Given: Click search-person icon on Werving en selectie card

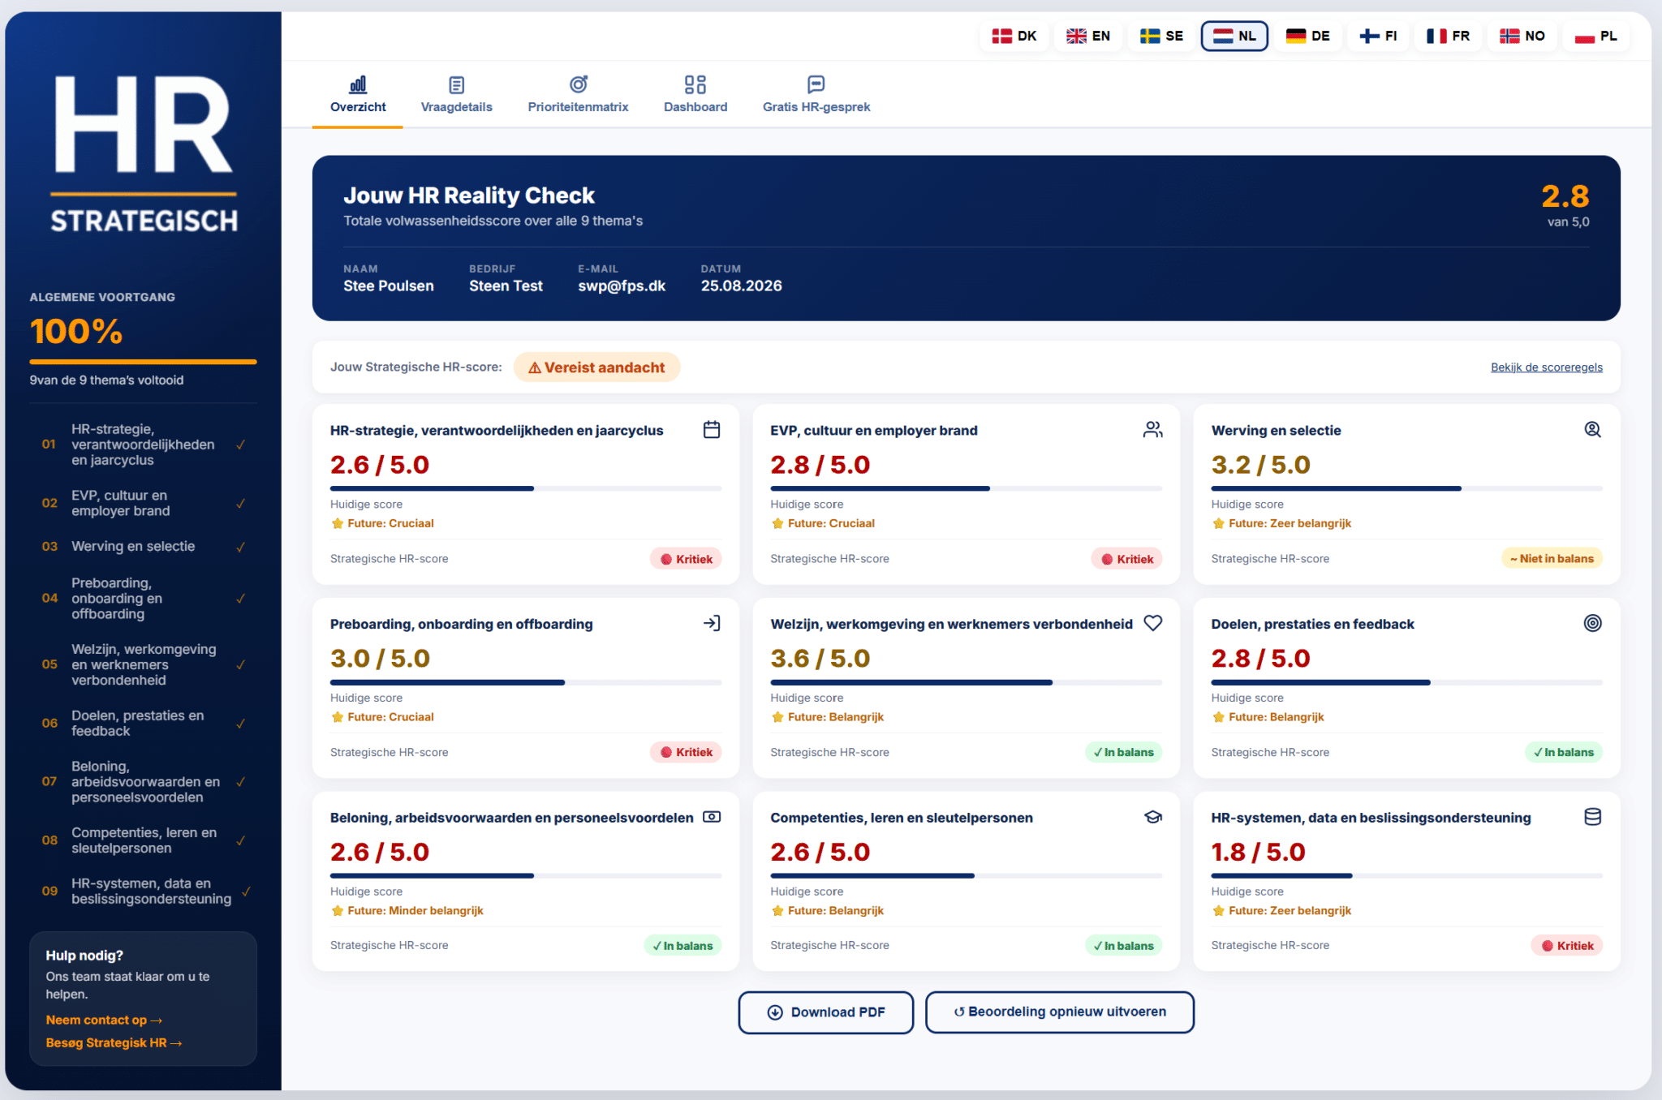Looking at the screenshot, I should (1593, 430).
